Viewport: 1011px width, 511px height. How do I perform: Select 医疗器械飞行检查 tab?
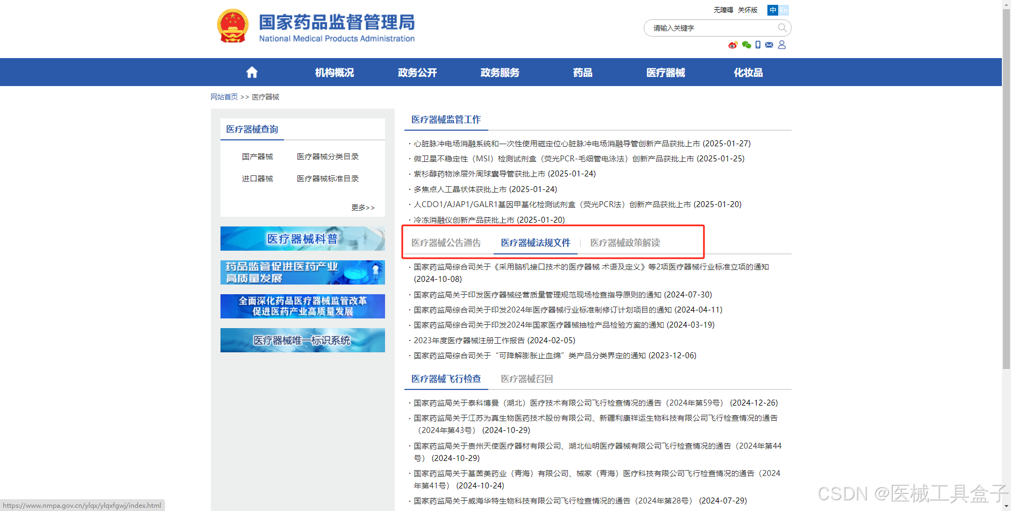[446, 379]
